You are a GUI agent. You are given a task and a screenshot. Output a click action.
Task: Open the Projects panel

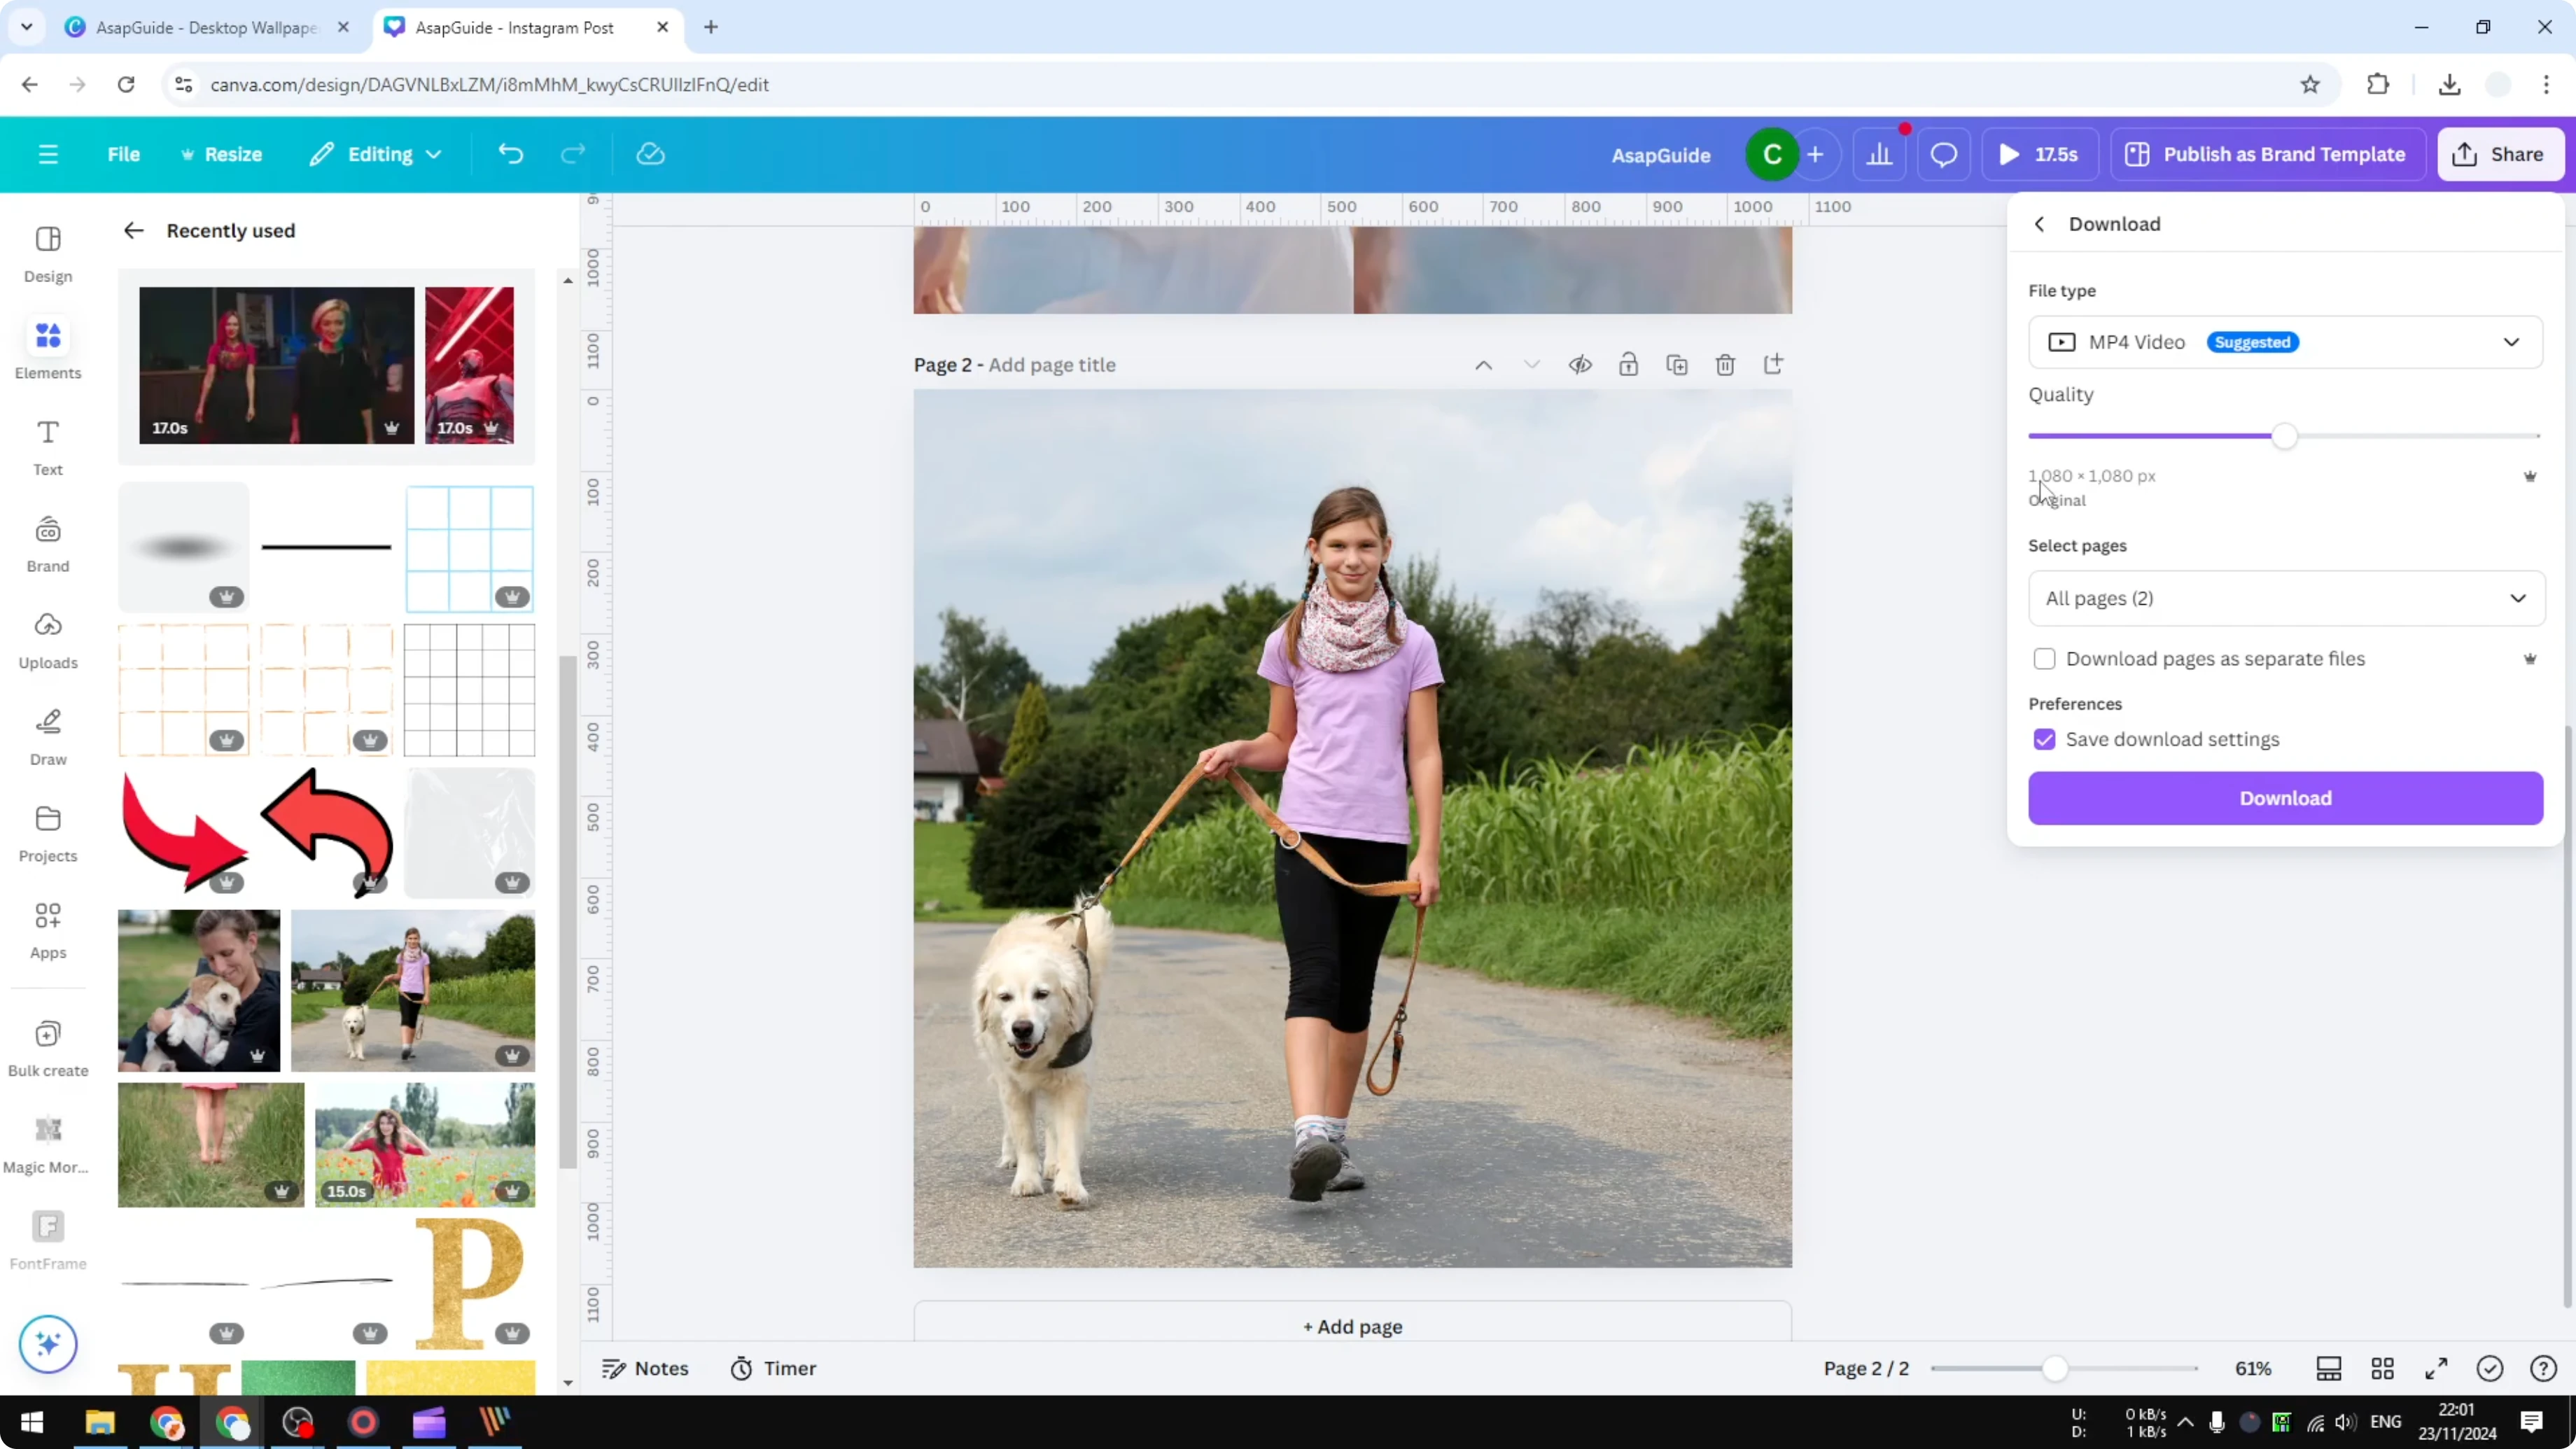pos(47,832)
